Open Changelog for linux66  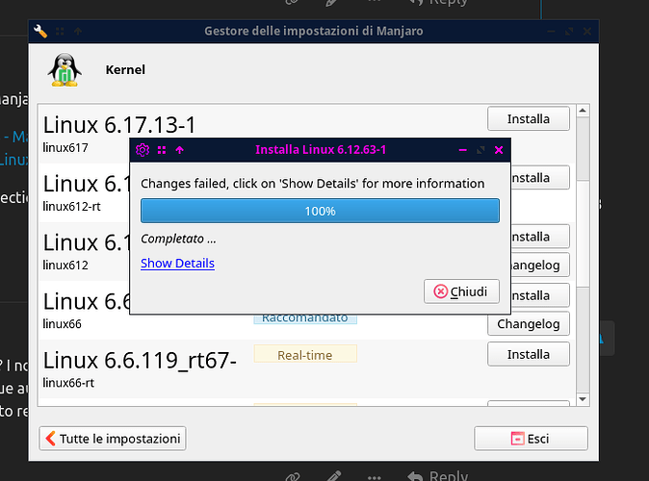[x=528, y=324]
